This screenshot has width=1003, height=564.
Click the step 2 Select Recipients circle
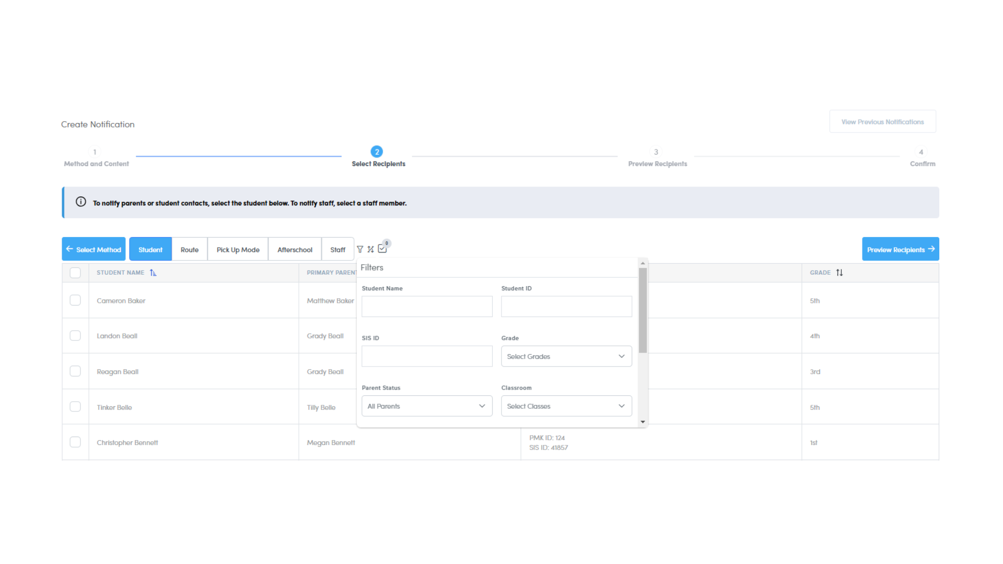377,152
